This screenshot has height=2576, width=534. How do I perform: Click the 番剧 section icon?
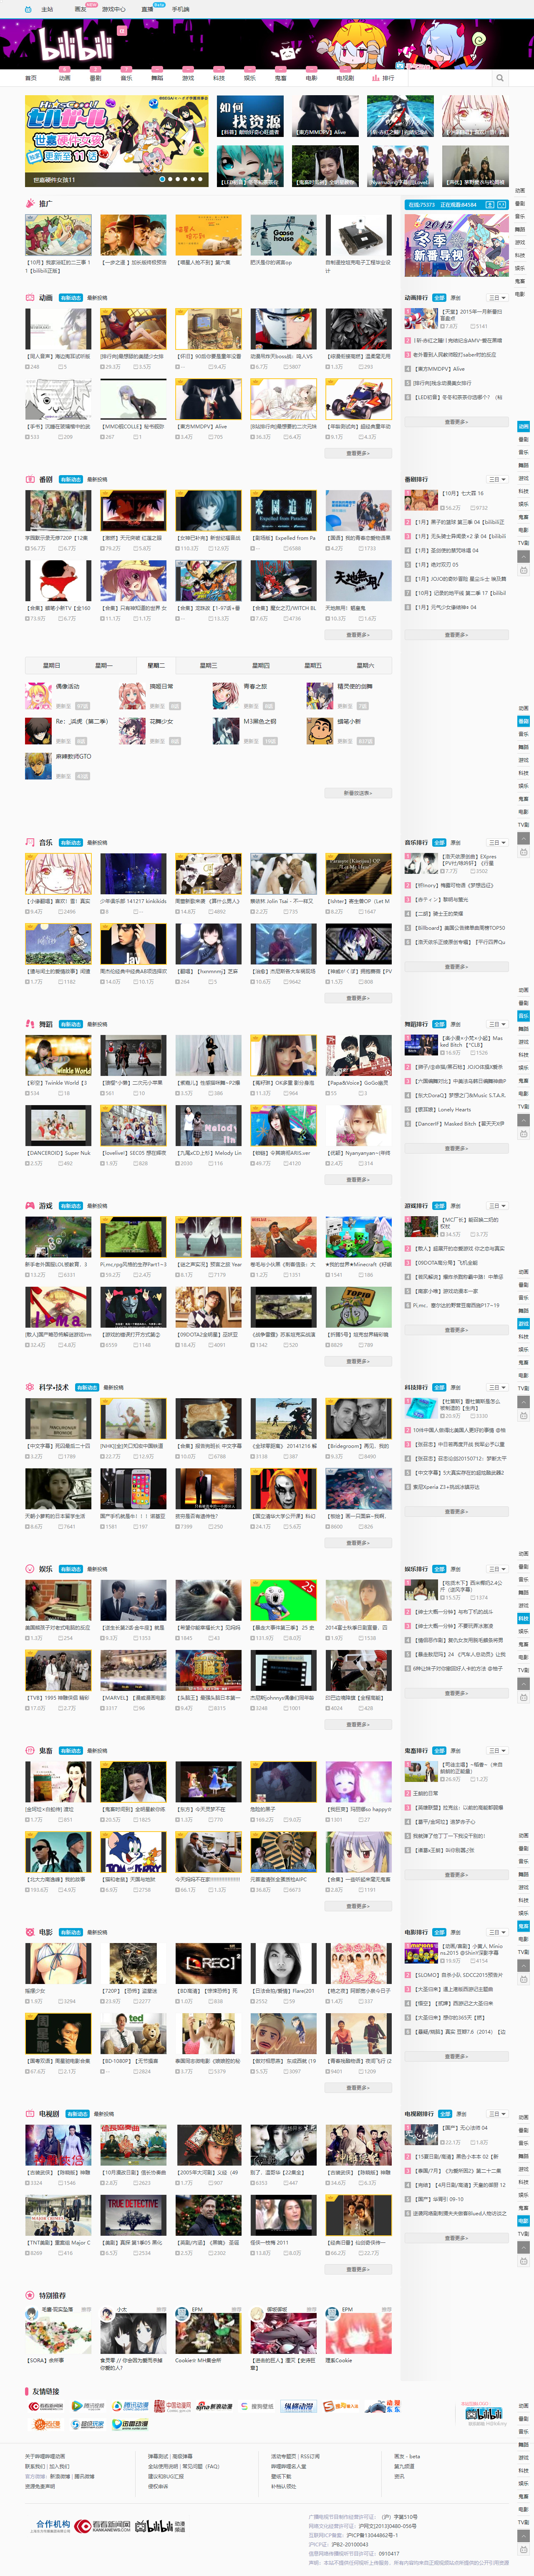tap(30, 479)
